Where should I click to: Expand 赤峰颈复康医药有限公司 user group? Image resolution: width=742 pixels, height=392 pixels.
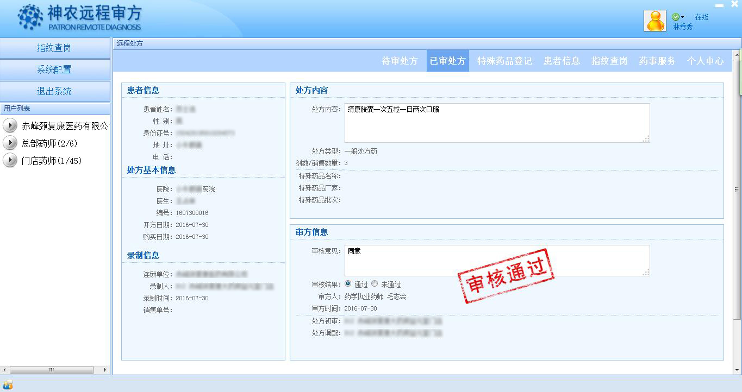10,125
